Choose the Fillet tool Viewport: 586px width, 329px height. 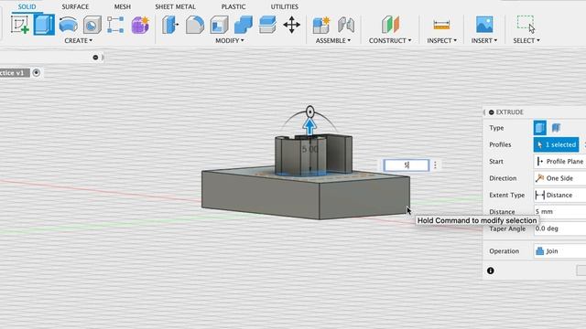[x=195, y=25]
